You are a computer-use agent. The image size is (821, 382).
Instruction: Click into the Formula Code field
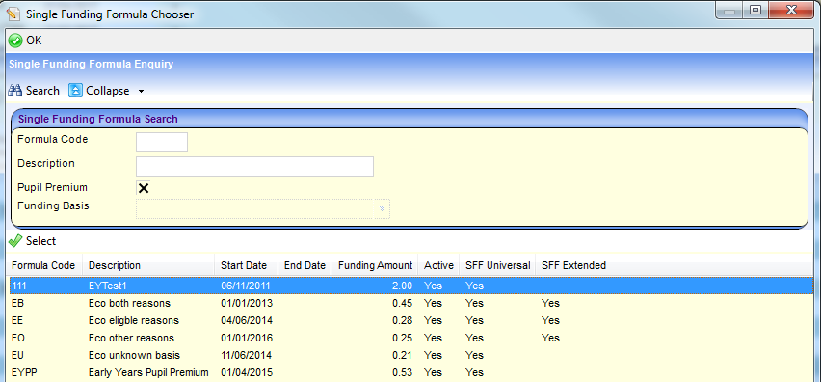(162, 142)
